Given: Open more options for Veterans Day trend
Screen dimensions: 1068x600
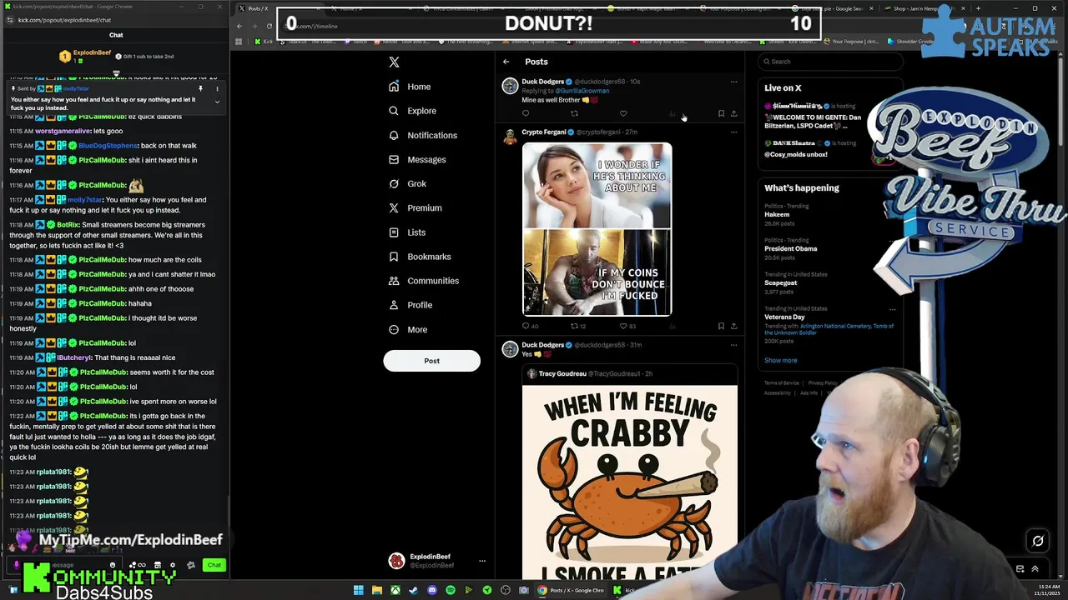Looking at the screenshot, I should point(892,309).
